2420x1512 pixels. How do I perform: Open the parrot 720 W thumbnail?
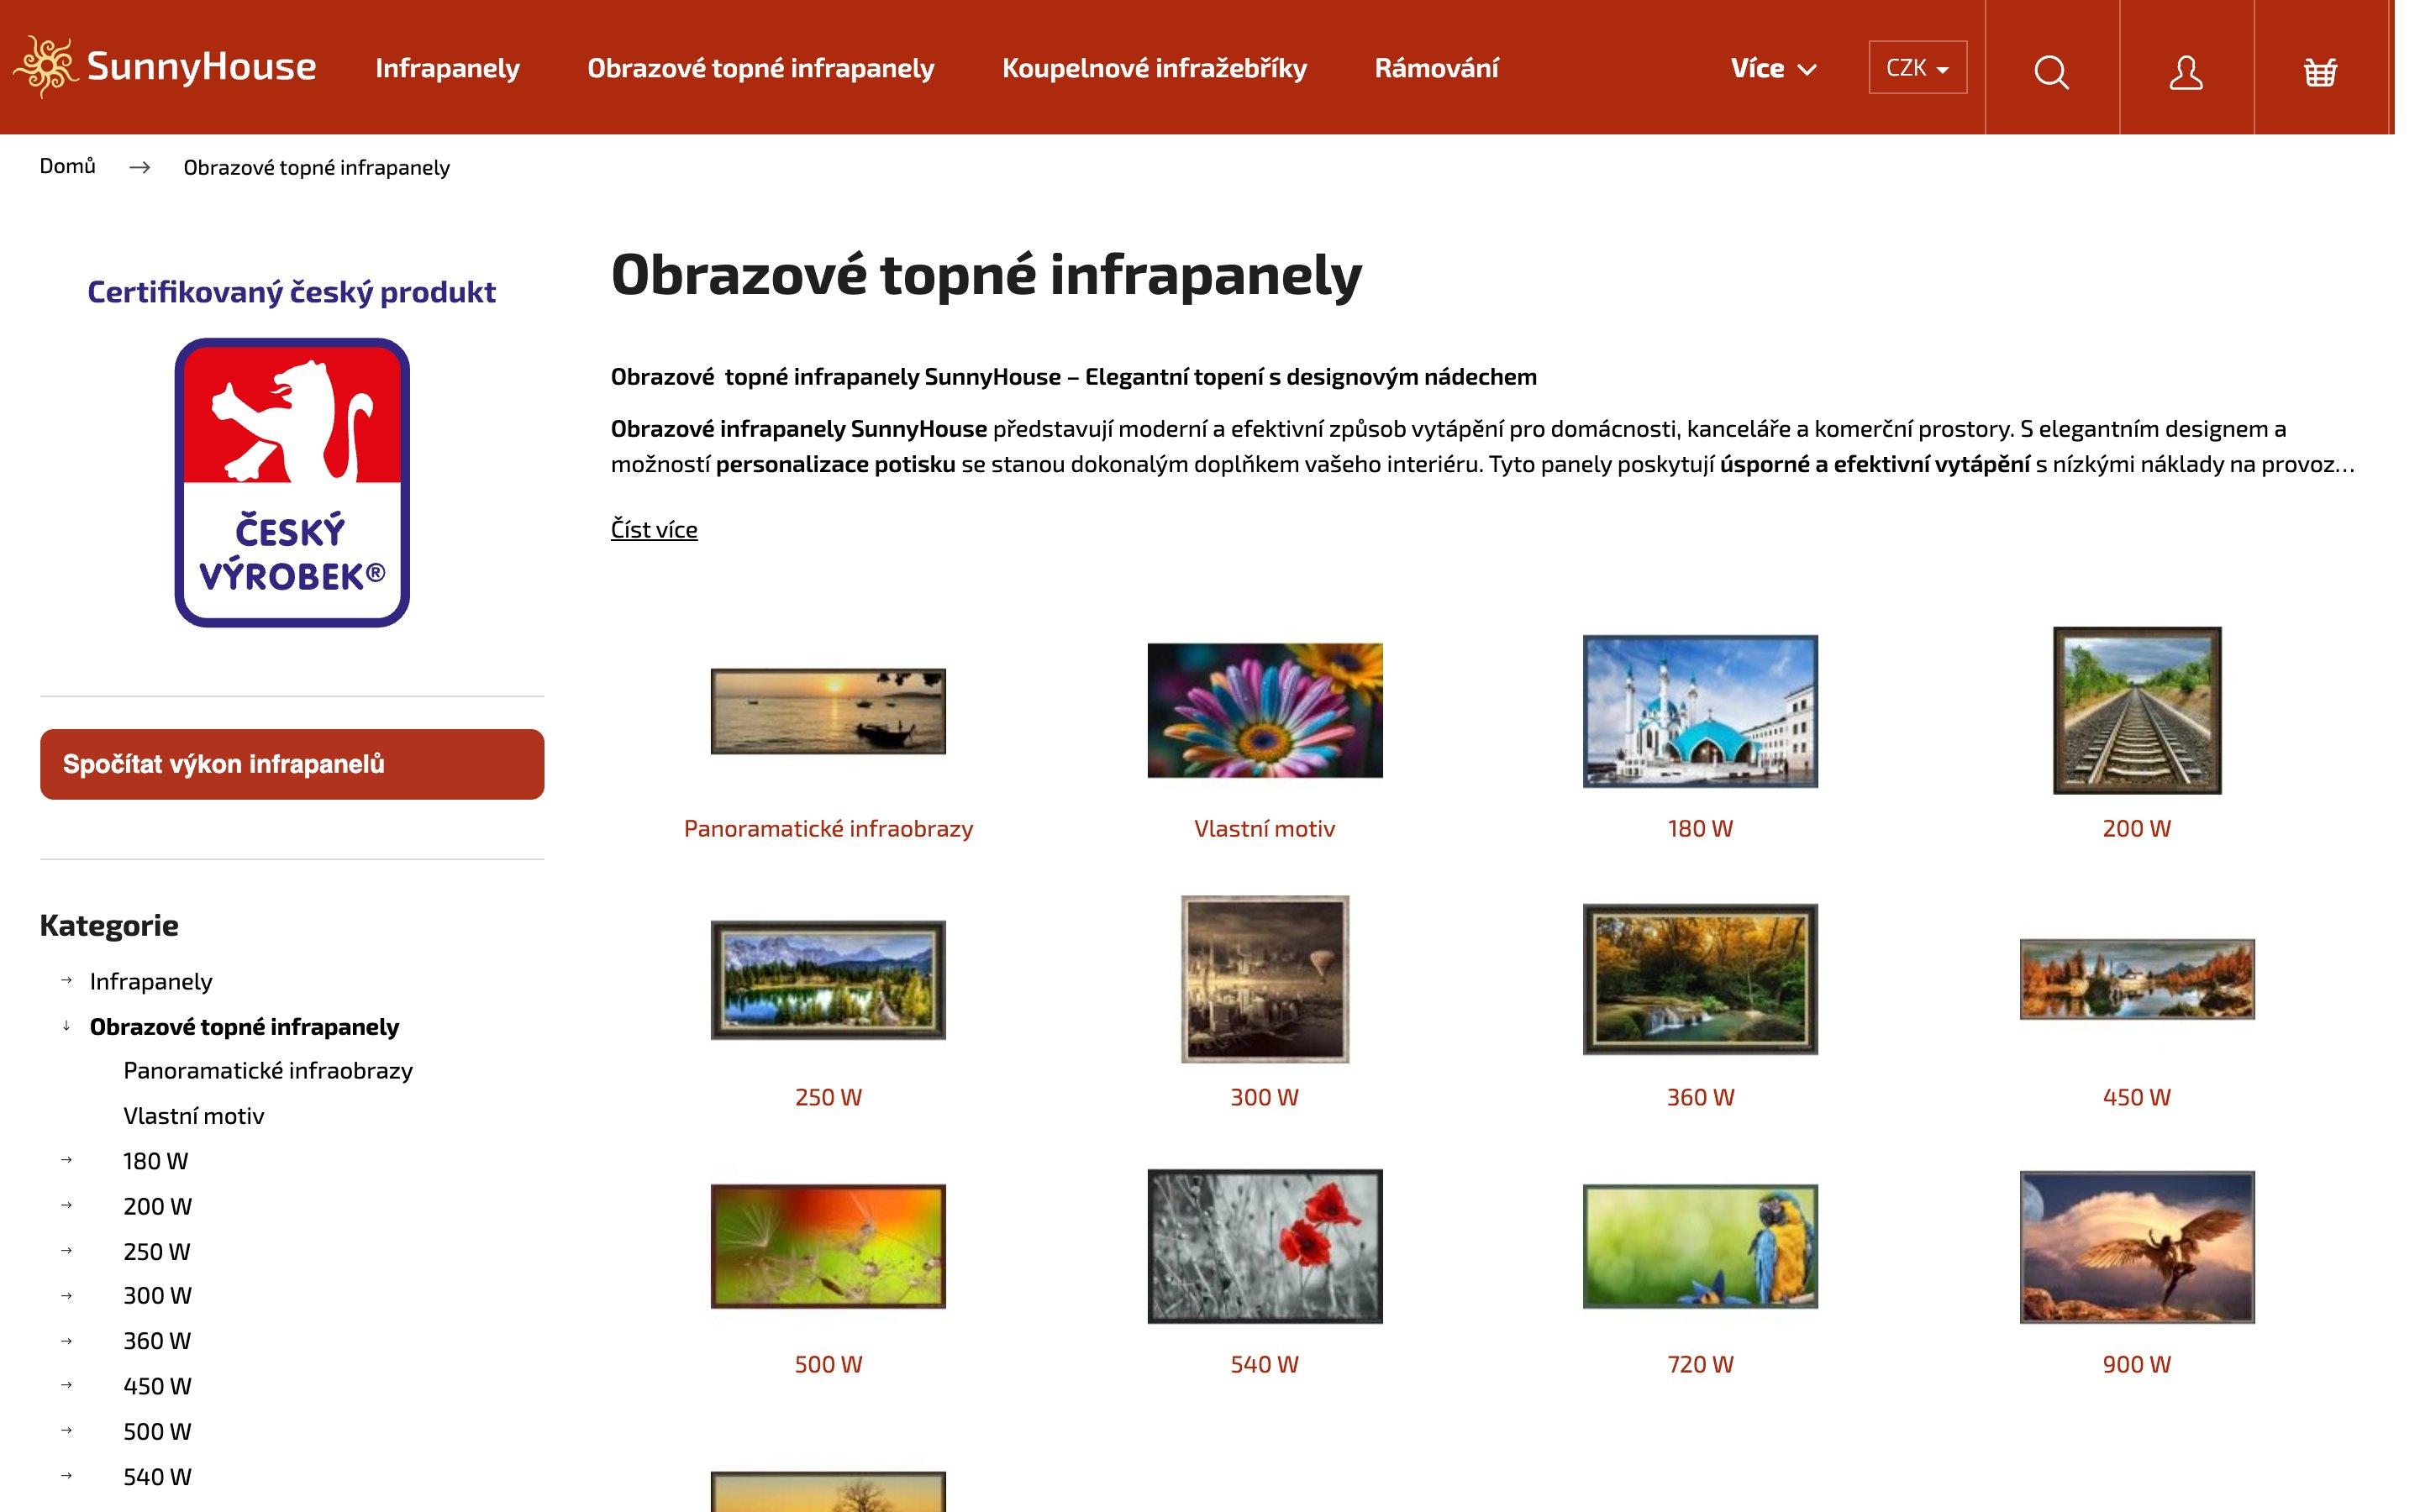pos(1700,1246)
